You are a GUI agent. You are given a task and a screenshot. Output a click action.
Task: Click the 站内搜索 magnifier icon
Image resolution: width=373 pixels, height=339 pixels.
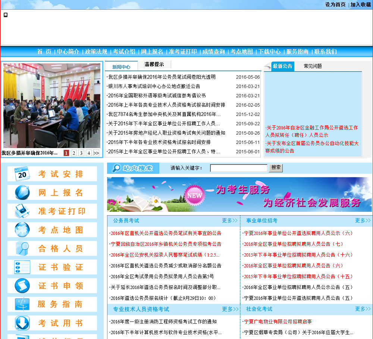pyautogui.click(x=116, y=168)
